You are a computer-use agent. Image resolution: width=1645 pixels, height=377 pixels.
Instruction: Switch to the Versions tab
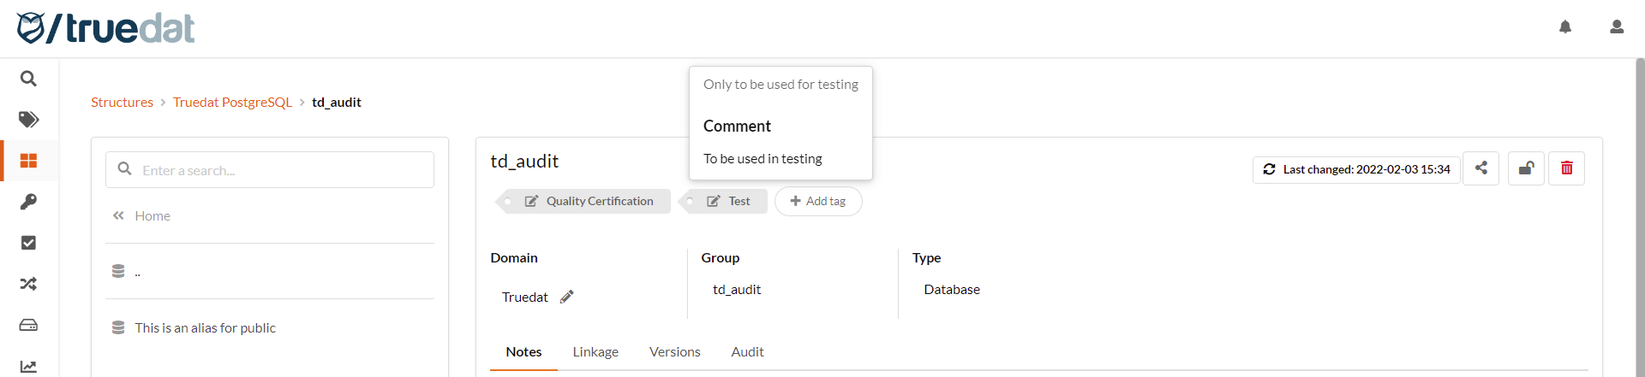click(674, 352)
